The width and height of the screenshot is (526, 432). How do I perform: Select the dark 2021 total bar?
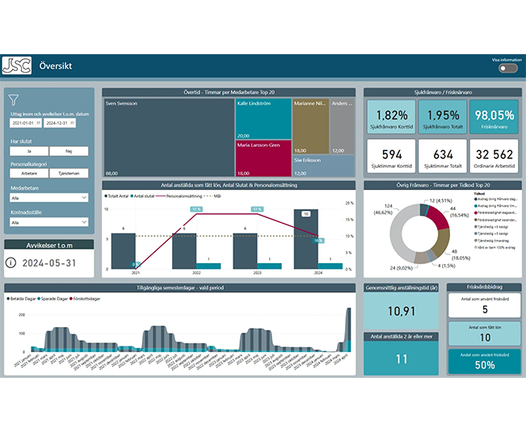pyautogui.click(x=124, y=251)
